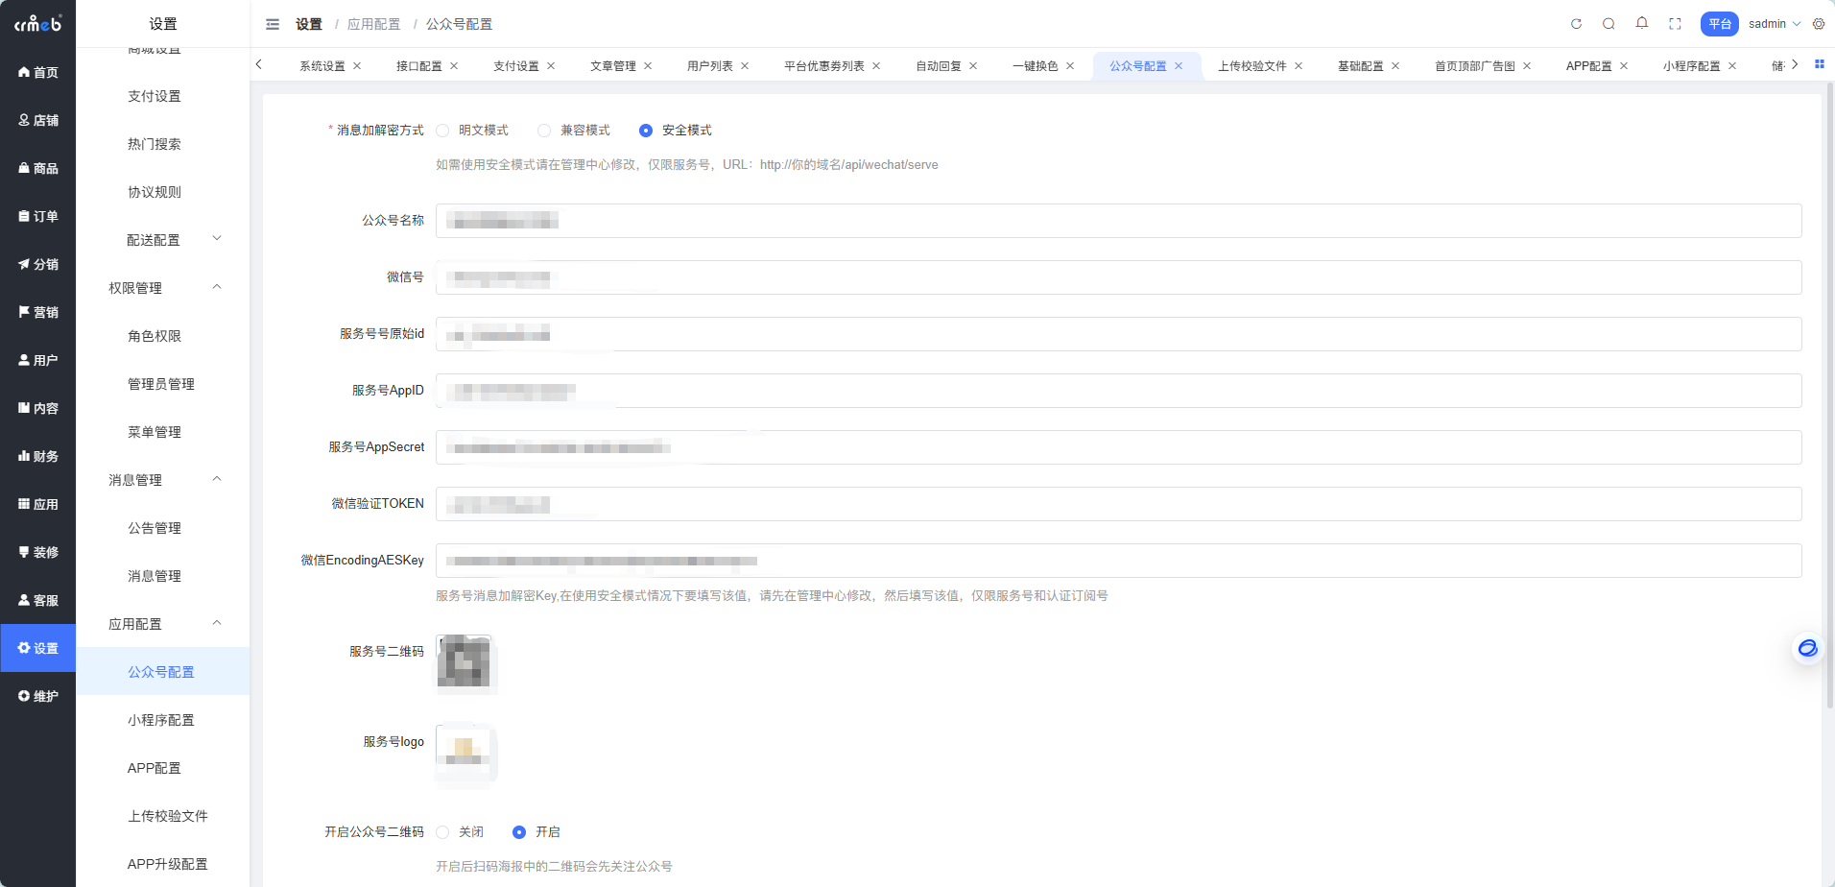Screen dimensions: 1835x887
Task: Open the 应用 sidebar section
Action: pyautogui.click(x=38, y=504)
